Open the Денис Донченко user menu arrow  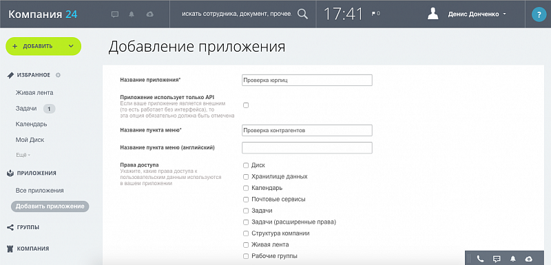tap(505, 14)
